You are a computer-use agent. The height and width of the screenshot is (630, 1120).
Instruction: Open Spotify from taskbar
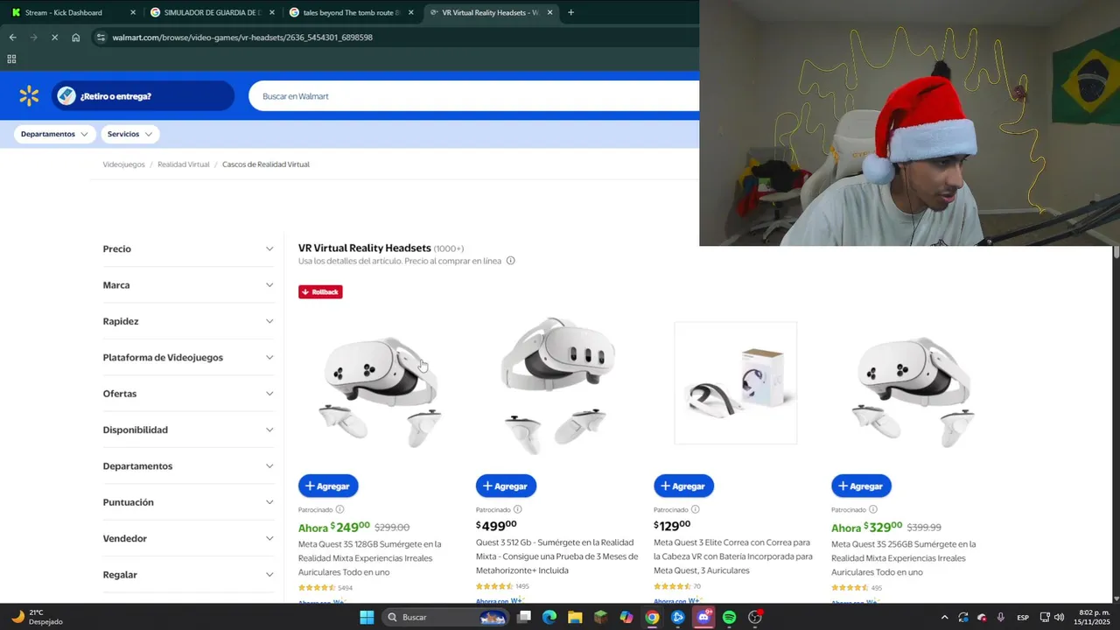click(729, 617)
